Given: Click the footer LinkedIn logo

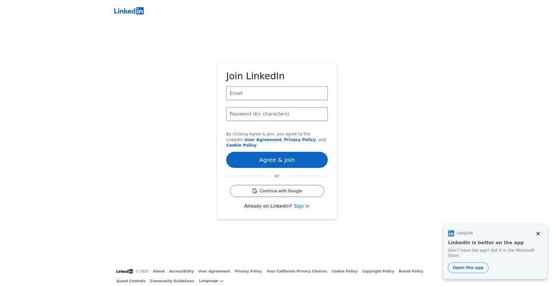Looking at the screenshot, I should click(125, 271).
